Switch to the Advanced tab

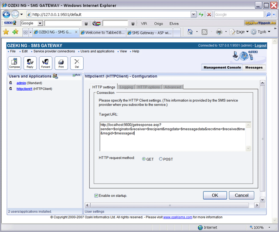coord(173,87)
